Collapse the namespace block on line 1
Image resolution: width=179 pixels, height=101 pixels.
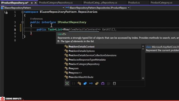[x=22, y=12]
